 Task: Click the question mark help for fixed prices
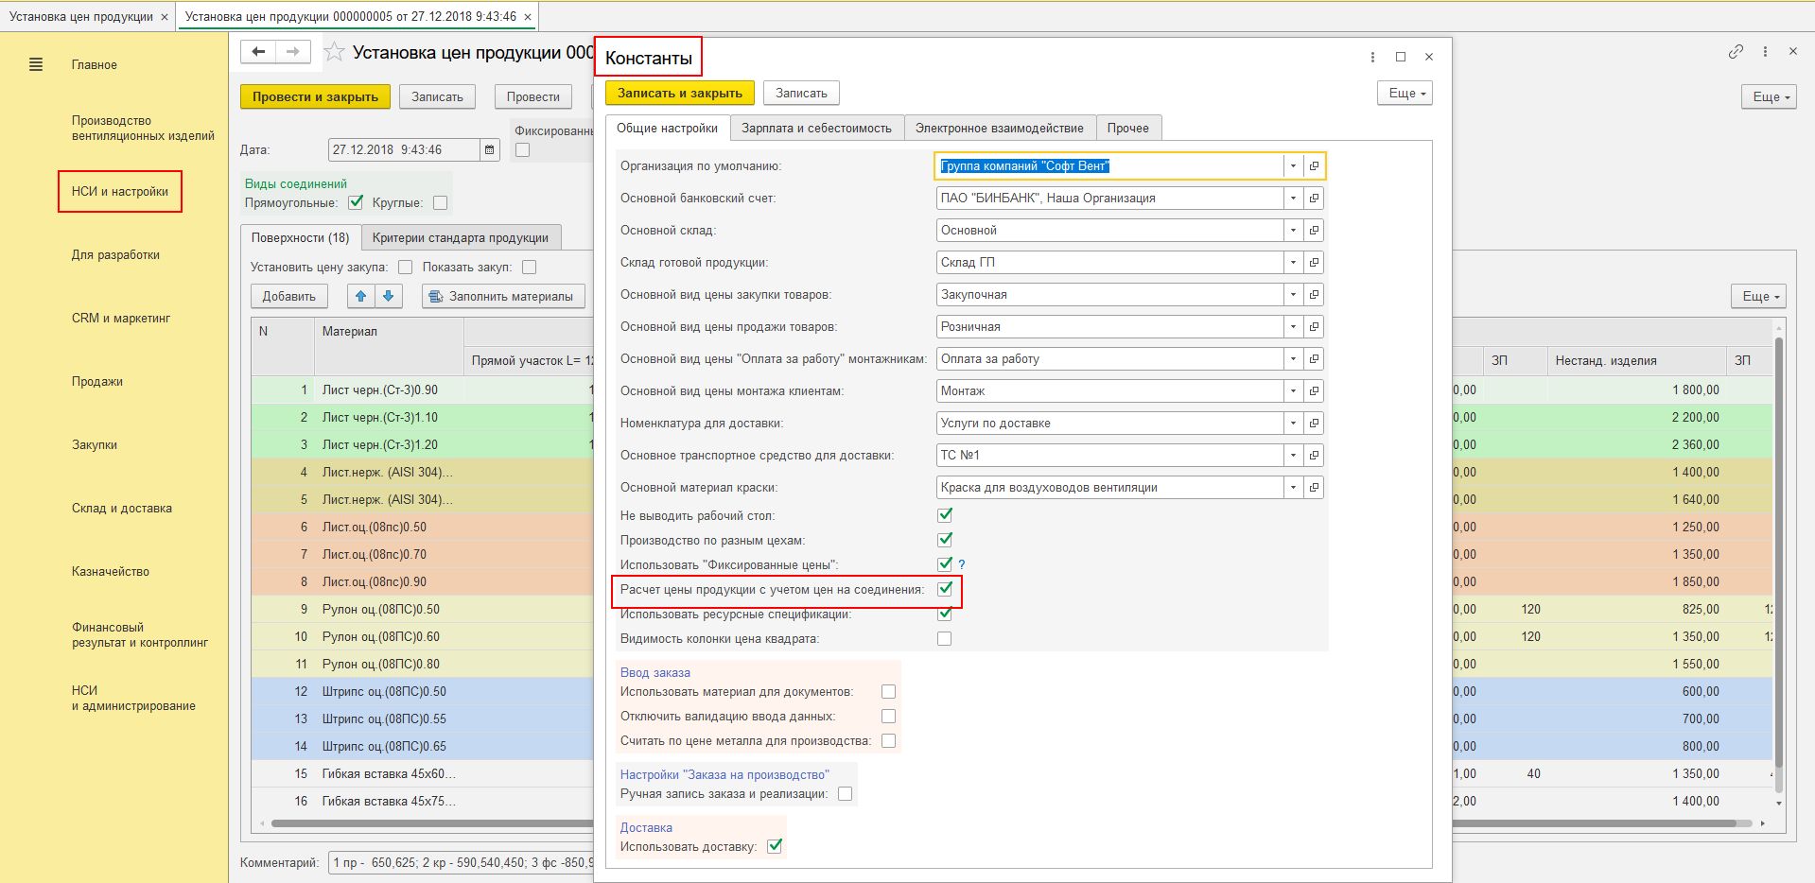(962, 564)
